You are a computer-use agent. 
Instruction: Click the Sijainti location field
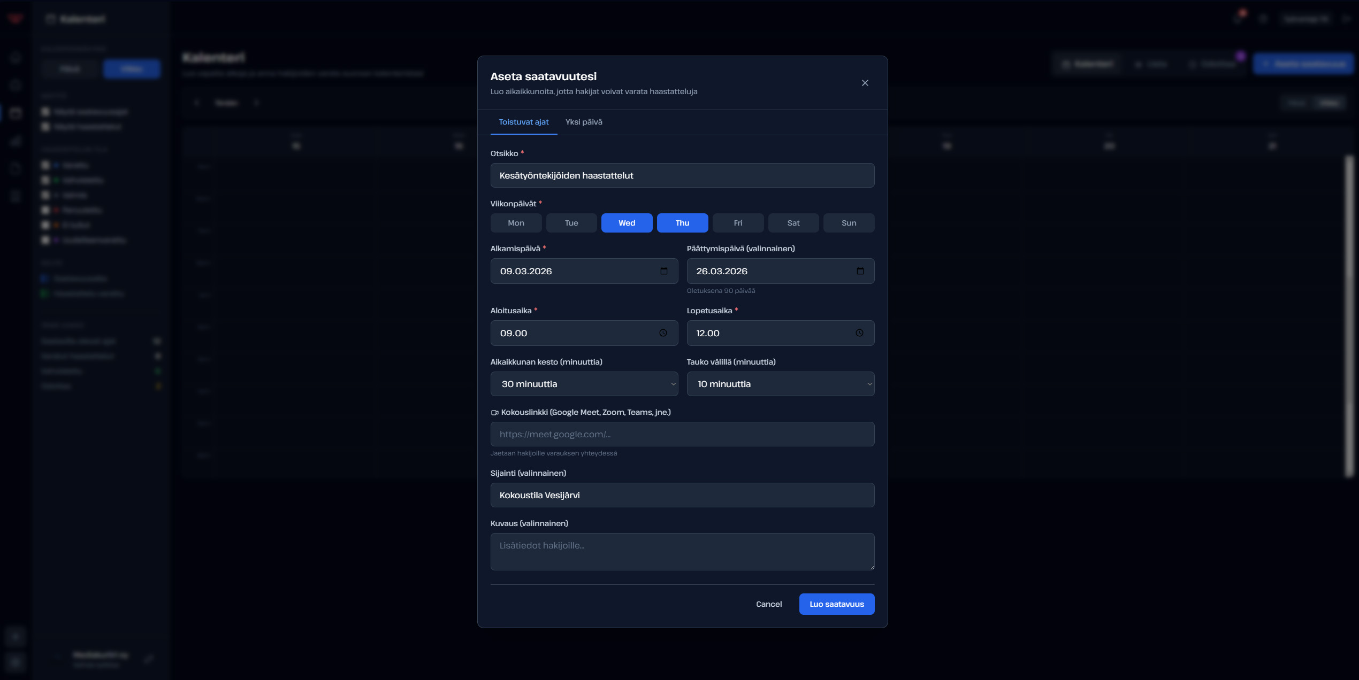point(682,495)
